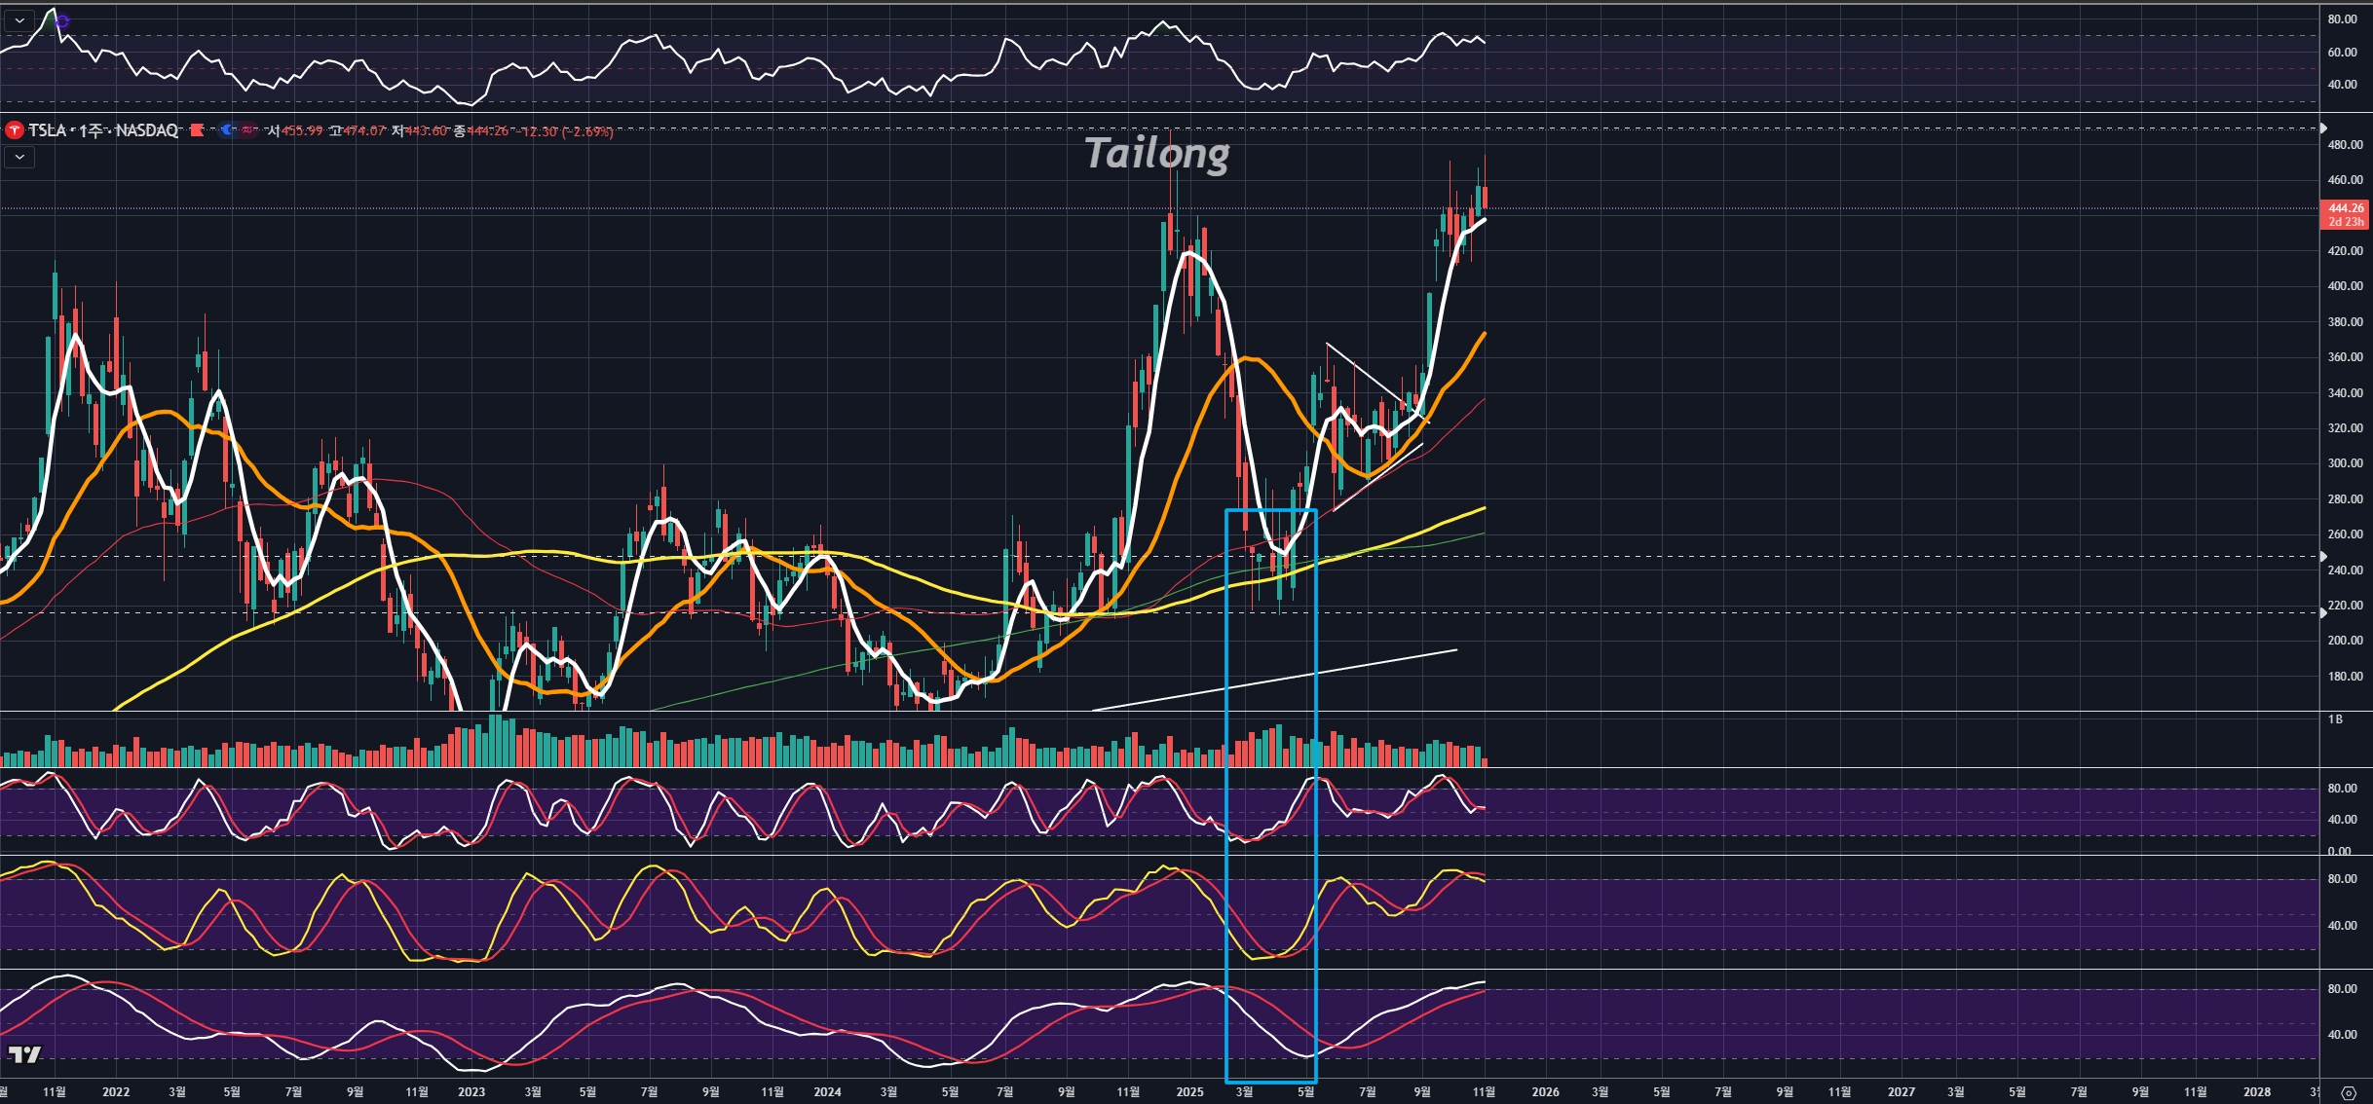The width and height of the screenshot is (2373, 1104).
Task: Click the 2026 label on time axis
Action: [x=1545, y=1092]
